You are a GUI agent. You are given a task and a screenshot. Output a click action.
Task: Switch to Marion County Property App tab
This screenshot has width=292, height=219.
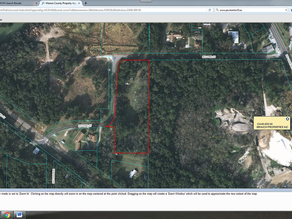[x=61, y=3]
